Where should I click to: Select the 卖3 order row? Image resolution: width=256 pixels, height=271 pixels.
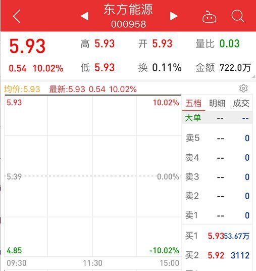(217, 177)
